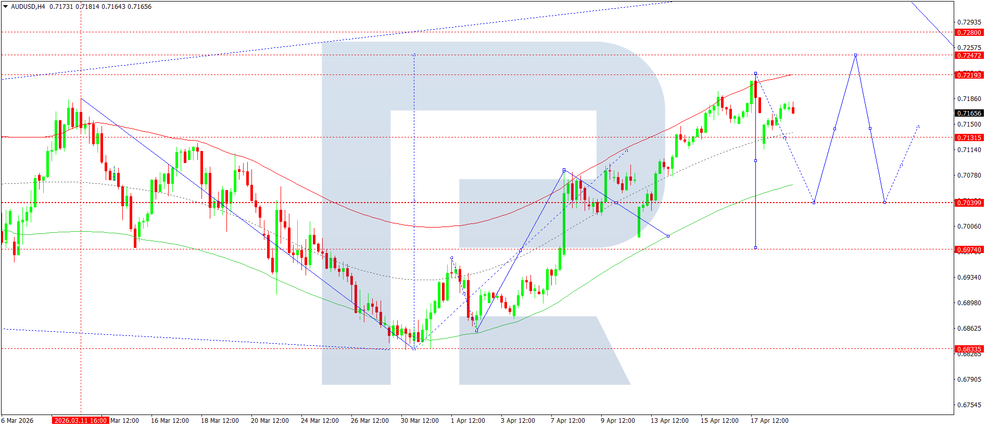The image size is (987, 427).
Task: Select the red 0.69740 price label
Action: click(969, 249)
